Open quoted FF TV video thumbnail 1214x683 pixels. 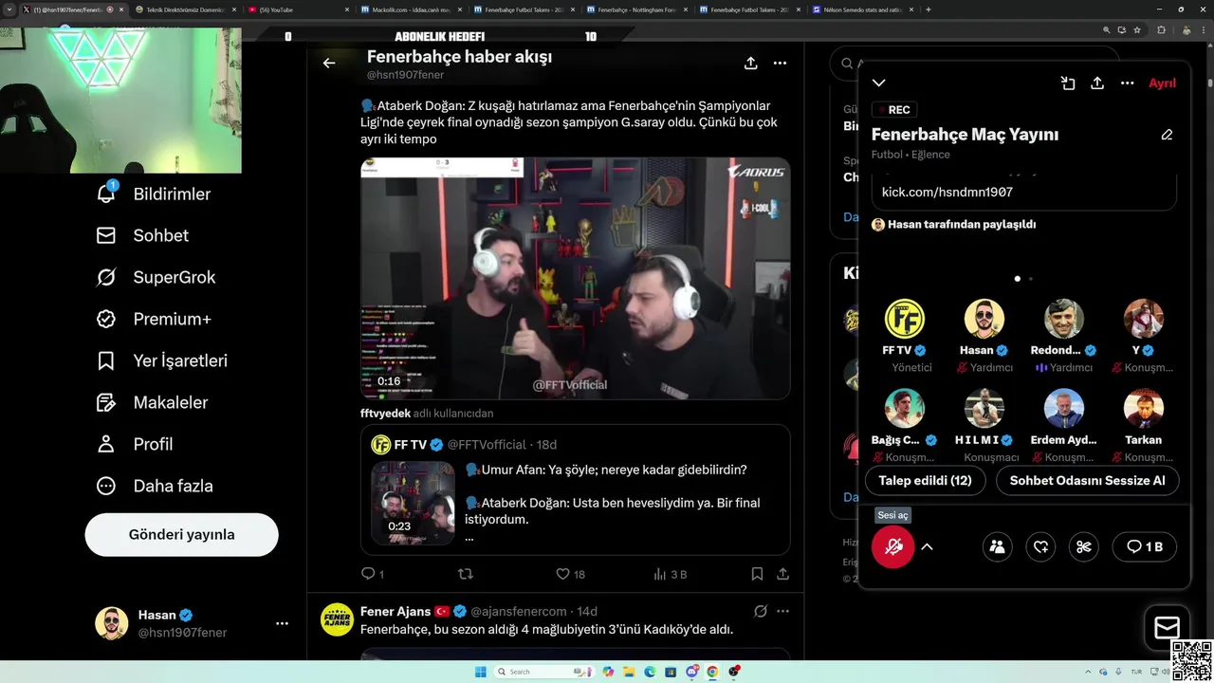tap(413, 503)
